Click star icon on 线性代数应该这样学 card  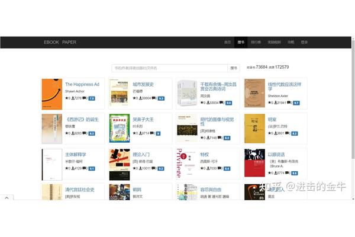coord(269,103)
